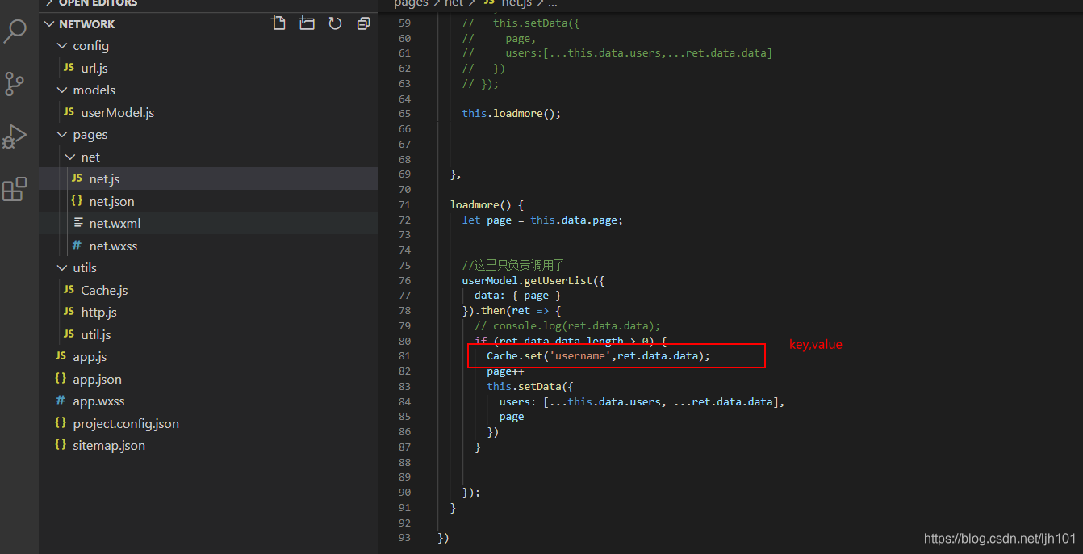1083x554 pixels.
Task: Click the page++ statement
Action: coord(505,371)
